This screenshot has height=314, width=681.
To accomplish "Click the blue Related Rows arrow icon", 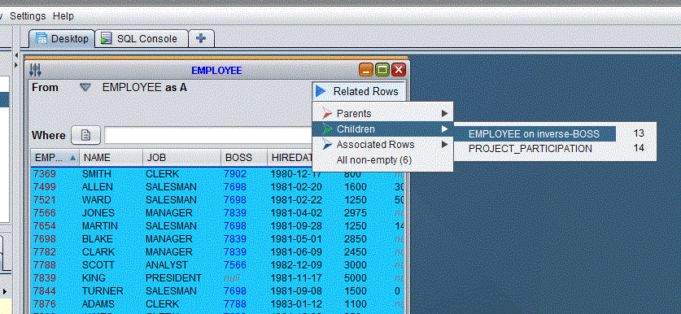I will pyautogui.click(x=321, y=91).
